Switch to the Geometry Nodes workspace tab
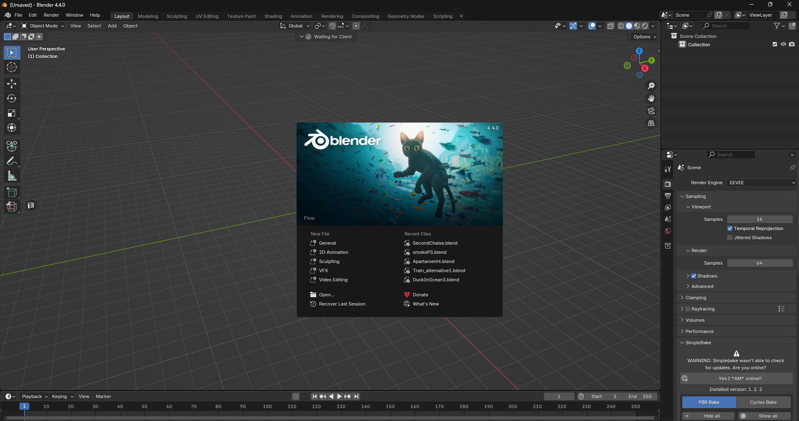Viewport: 799px width, 421px height. coord(406,16)
